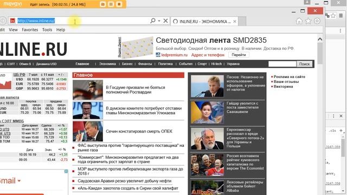This screenshot has width=347, height=195.
Task: Open the Help menu
Action: (x=60, y=30)
